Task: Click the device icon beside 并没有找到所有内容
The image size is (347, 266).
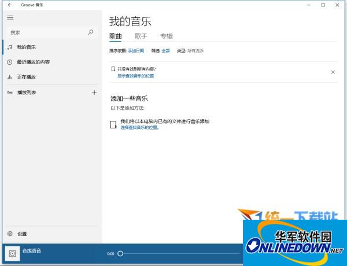Action: [x=113, y=69]
